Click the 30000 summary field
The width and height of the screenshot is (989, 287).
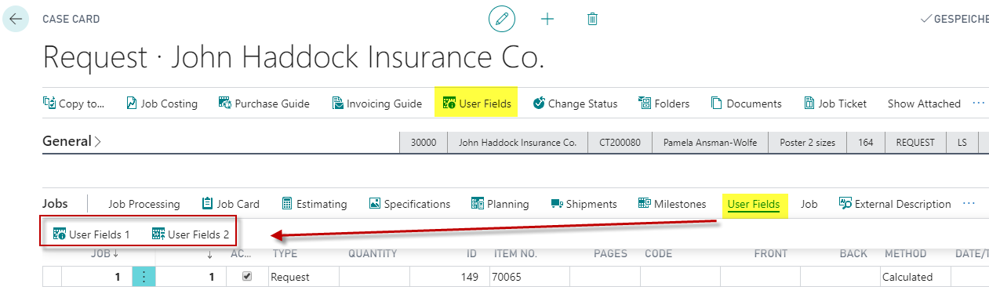click(x=424, y=143)
